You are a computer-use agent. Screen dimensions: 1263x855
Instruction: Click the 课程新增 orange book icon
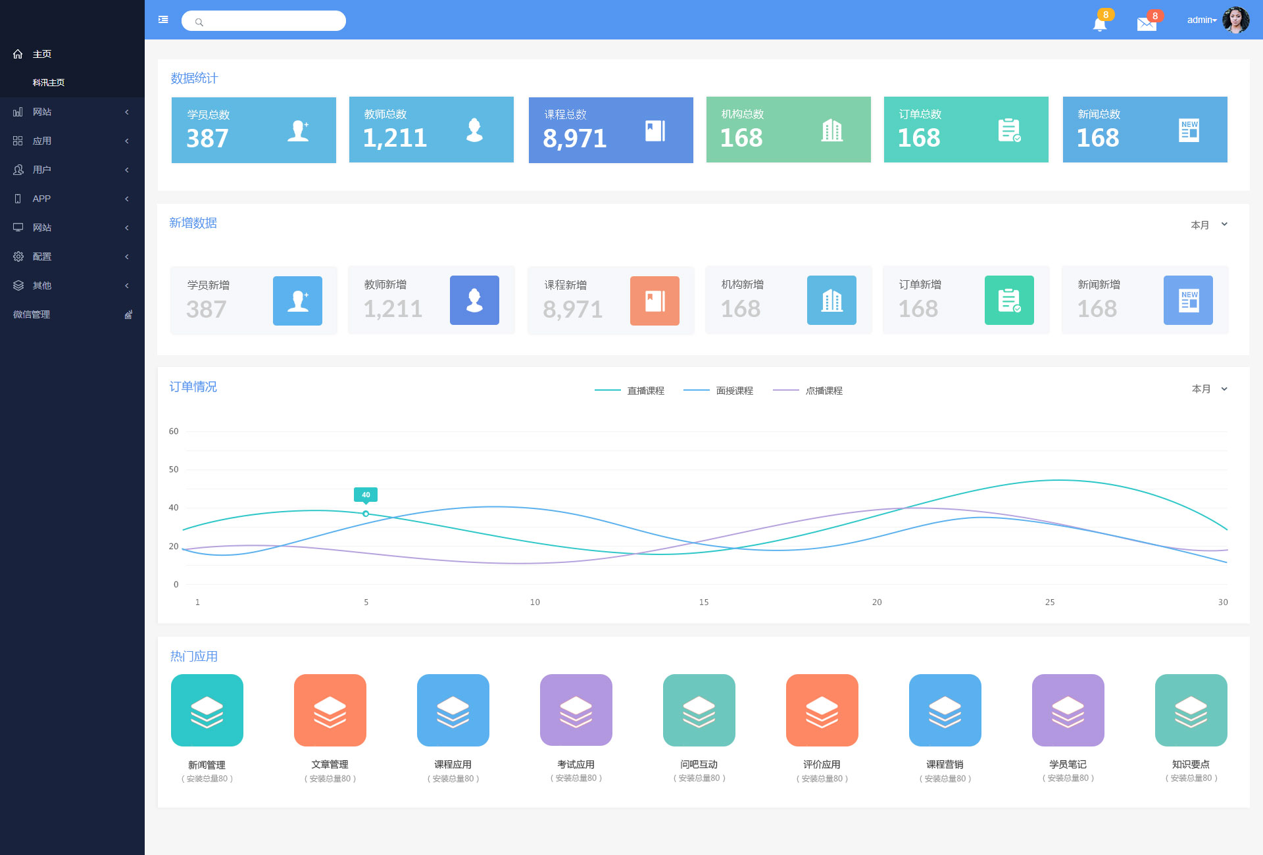pyautogui.click(x=655, y=301)
